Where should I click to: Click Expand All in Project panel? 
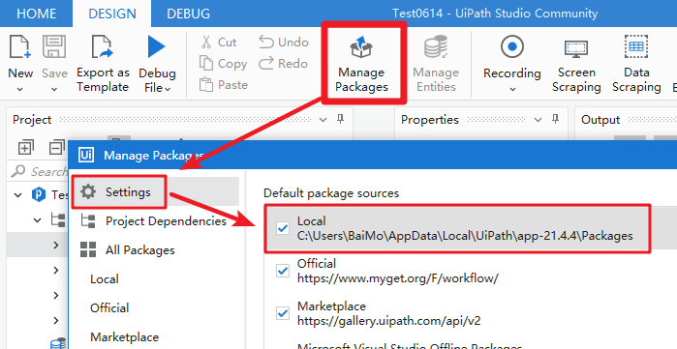[25, 148]
